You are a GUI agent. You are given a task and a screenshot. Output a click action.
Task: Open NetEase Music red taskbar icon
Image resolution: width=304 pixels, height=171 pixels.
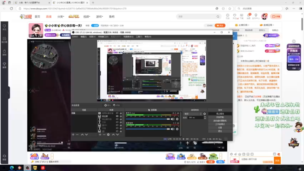click(x=43, y=168)
